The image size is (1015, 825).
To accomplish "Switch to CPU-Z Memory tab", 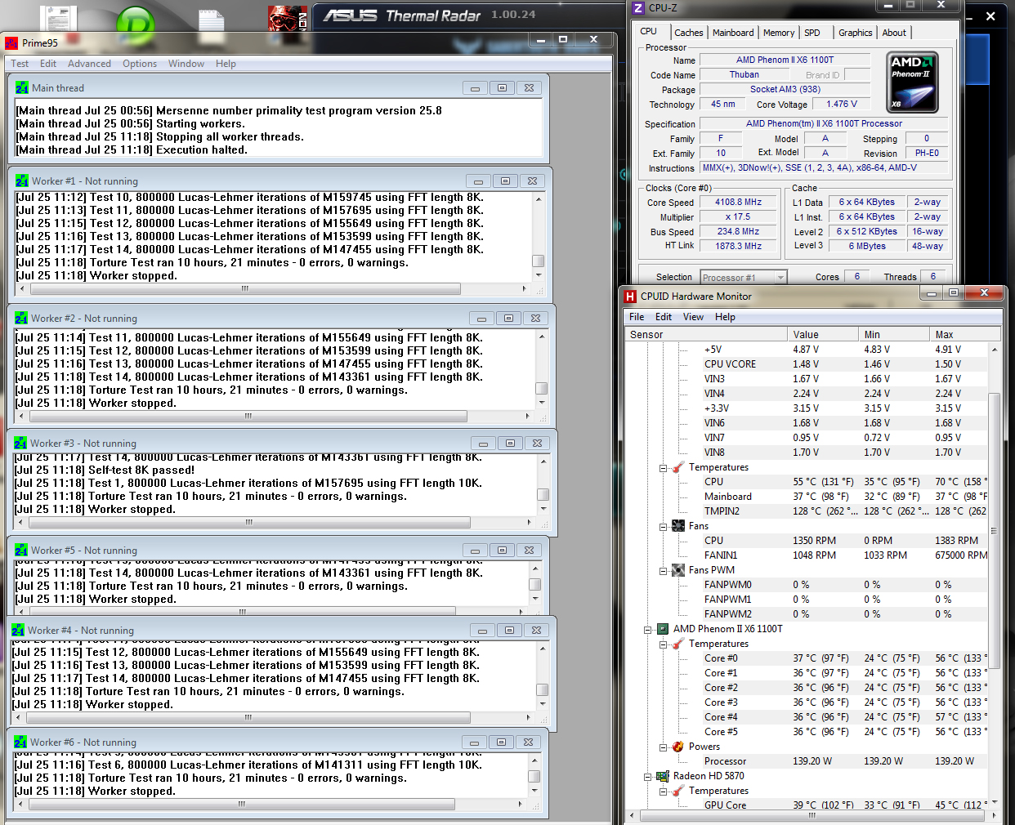I will click(779, 33).
